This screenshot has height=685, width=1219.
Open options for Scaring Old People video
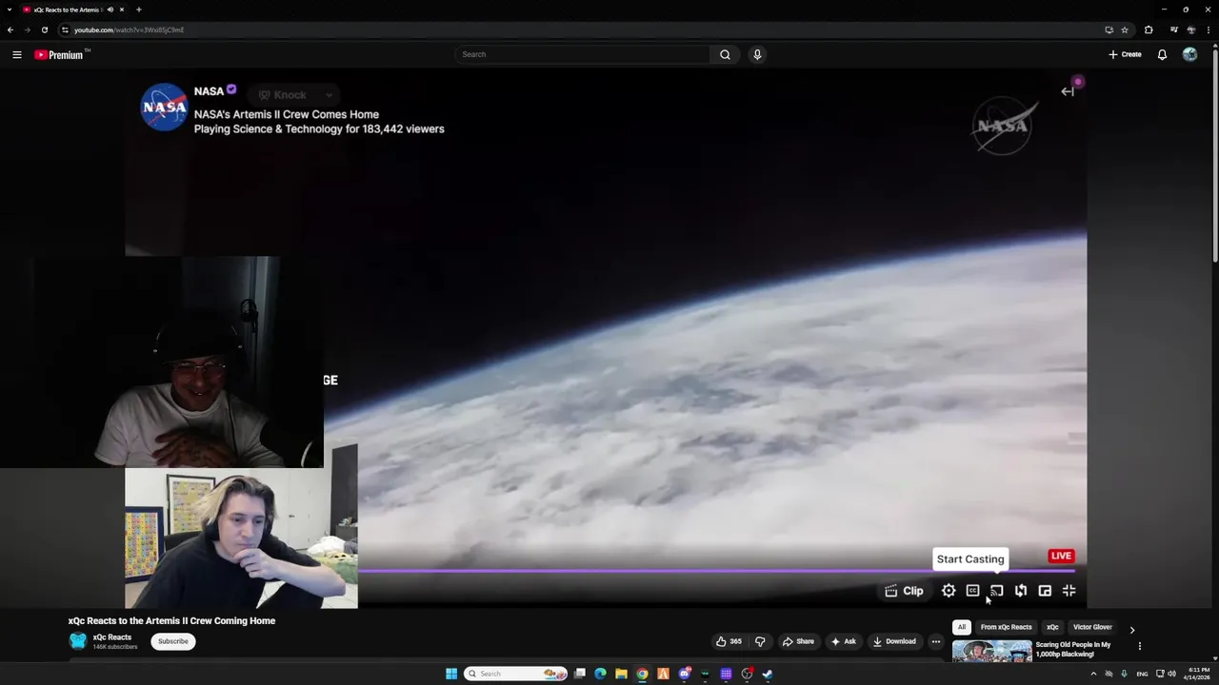(x=1140, y=646)
